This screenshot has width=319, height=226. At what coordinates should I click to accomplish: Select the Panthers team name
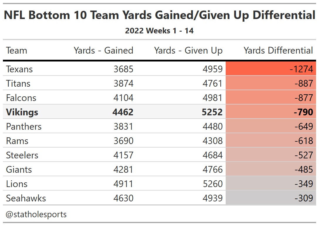pos(24,126)
